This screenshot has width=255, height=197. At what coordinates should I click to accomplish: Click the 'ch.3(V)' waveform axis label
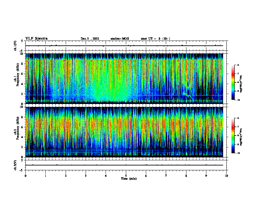coord(15,165)
